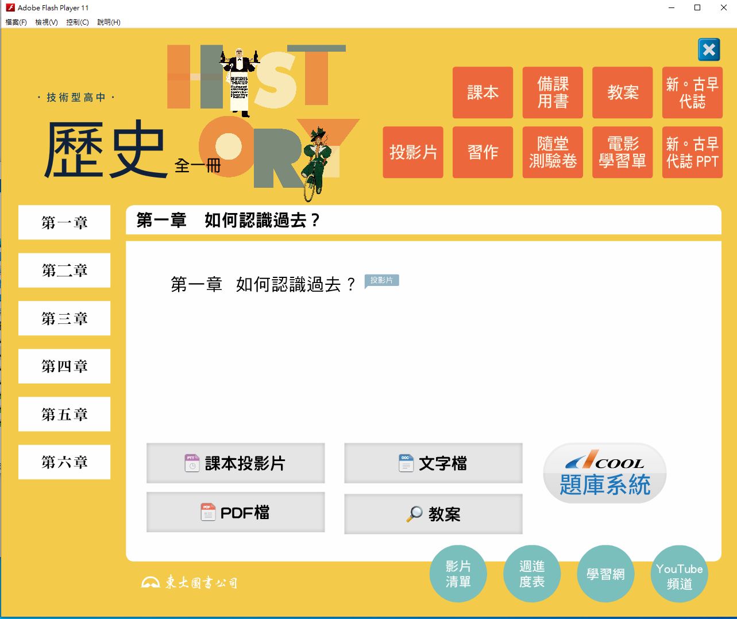This screenshot has width=737, height=619.
Task: Click the 投影片 tag beside chapter title
Action: (x=381, y=280)
